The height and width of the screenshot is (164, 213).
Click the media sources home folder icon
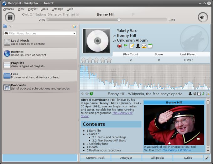[5, 26]
